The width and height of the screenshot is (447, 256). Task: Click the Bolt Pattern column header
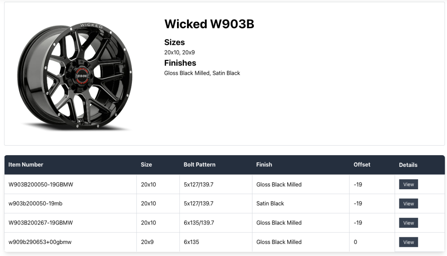pos(199,165)
